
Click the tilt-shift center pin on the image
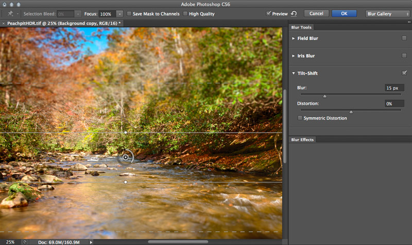click(x=126, y=157)
